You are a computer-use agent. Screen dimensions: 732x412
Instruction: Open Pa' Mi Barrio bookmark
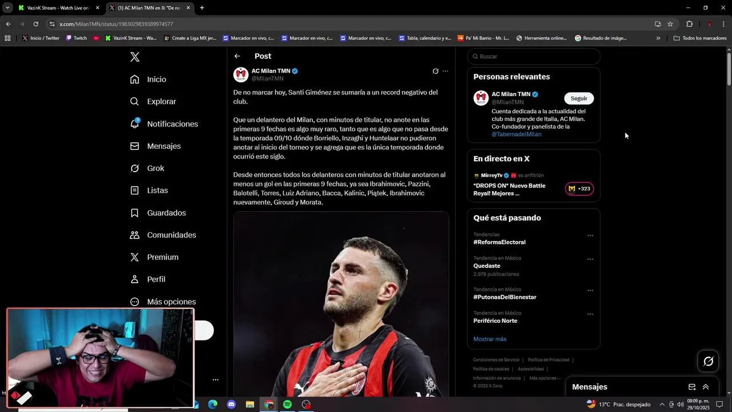coord(483,38)
